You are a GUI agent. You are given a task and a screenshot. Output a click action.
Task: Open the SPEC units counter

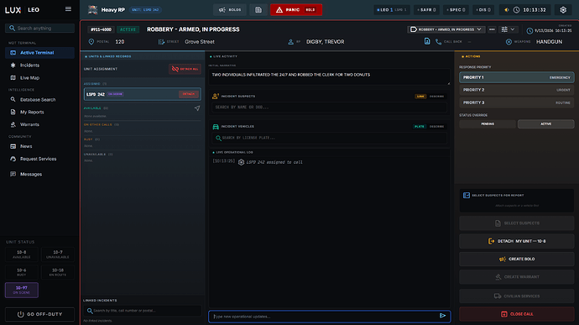click(x=456, y=10)
